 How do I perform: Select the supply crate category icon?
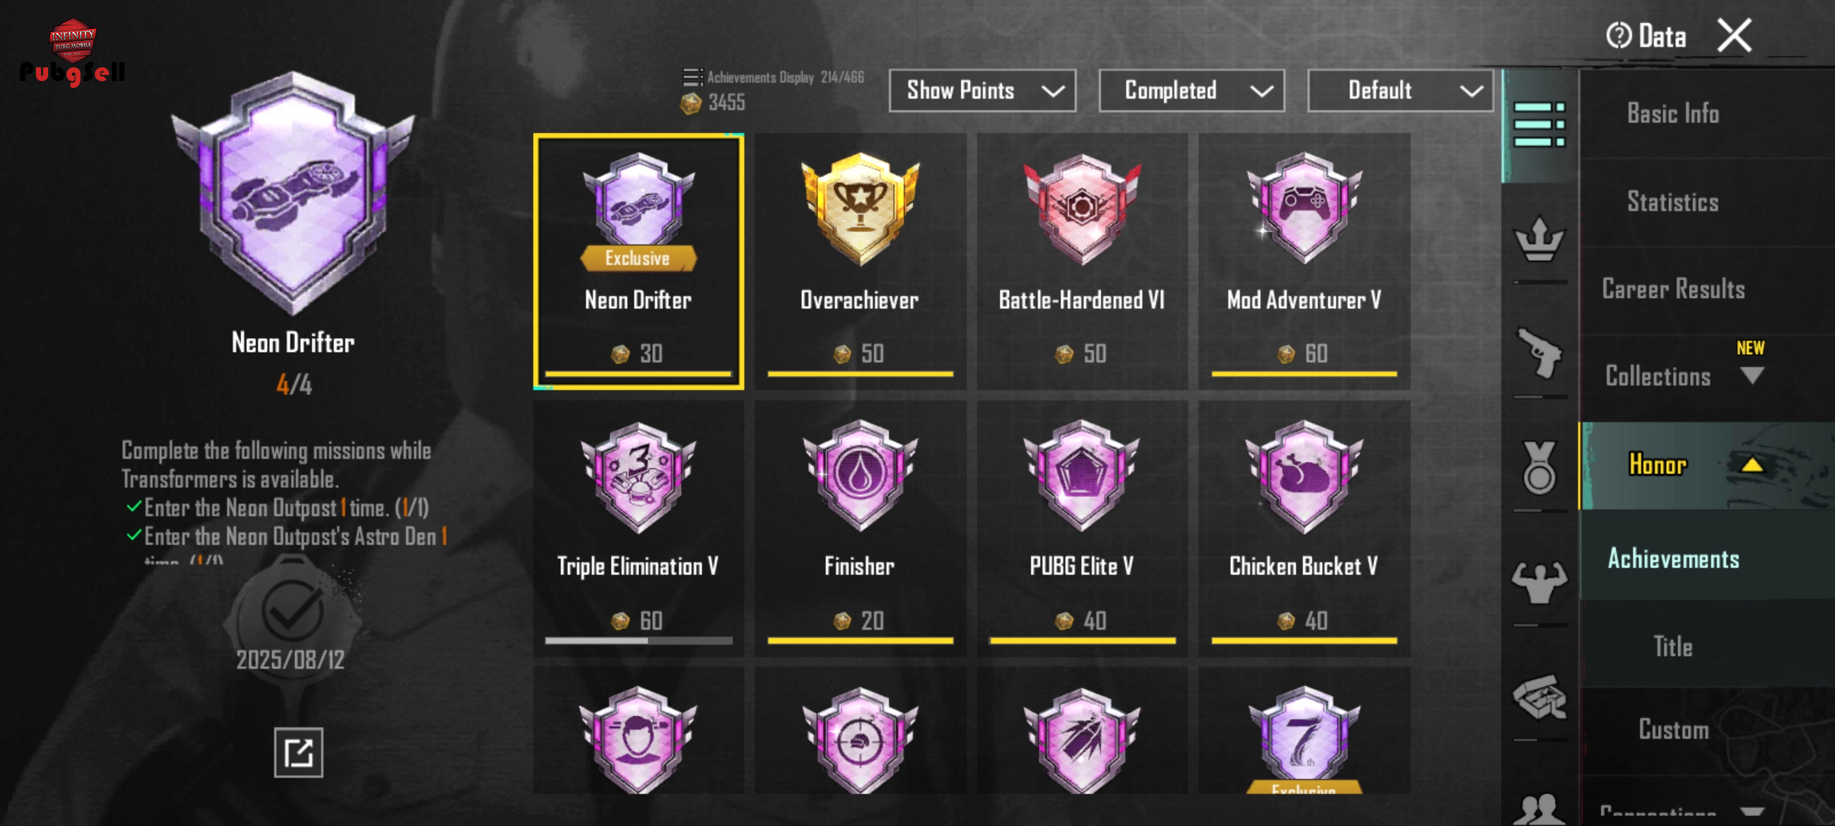click(1539, 697)
